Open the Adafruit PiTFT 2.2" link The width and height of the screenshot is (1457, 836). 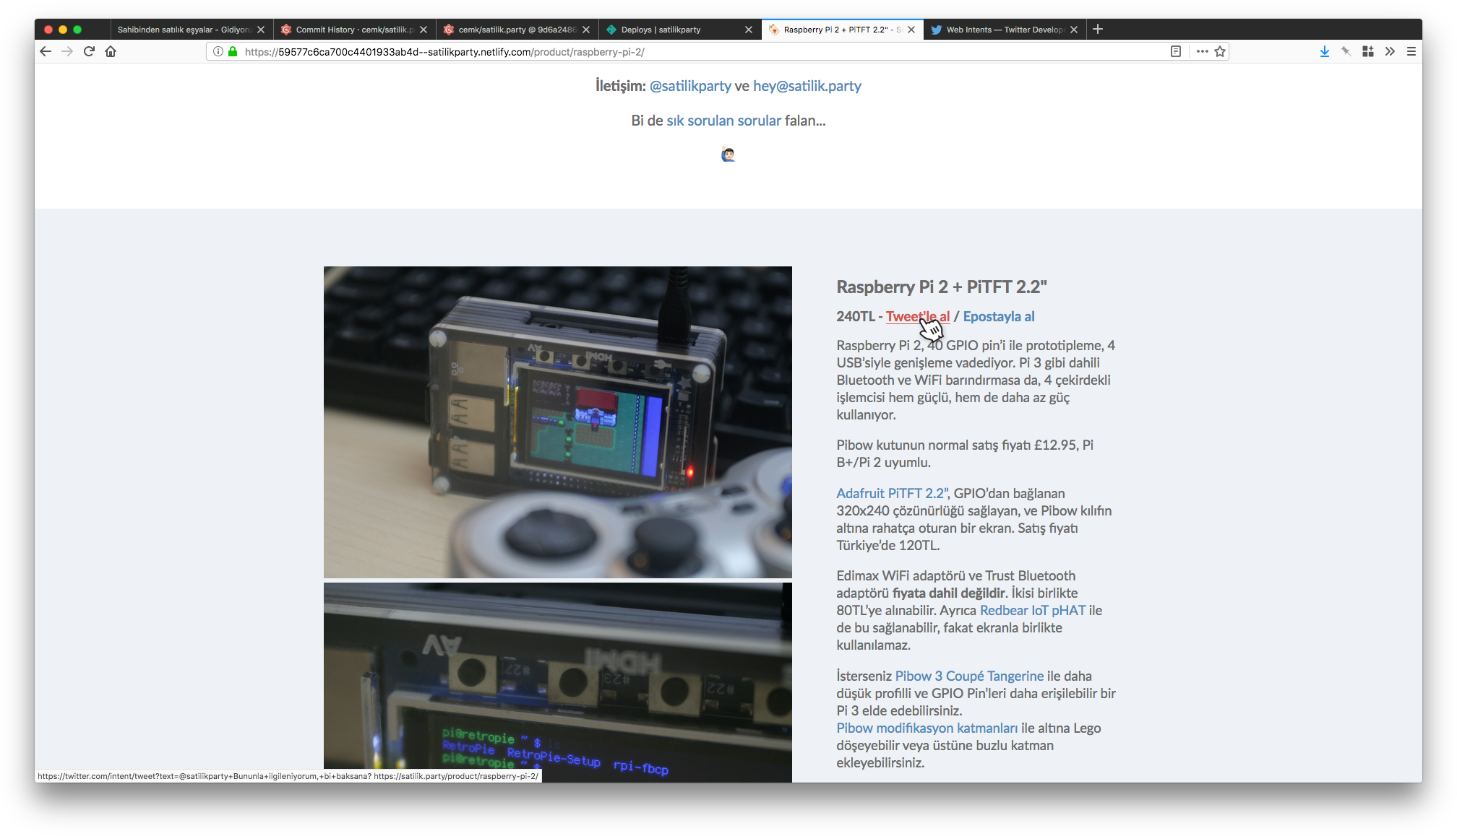pyautogui.click(x=893, y=493)
